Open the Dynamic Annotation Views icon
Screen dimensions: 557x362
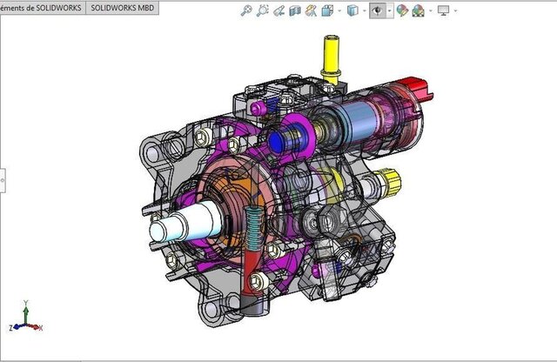coord(310,10)
